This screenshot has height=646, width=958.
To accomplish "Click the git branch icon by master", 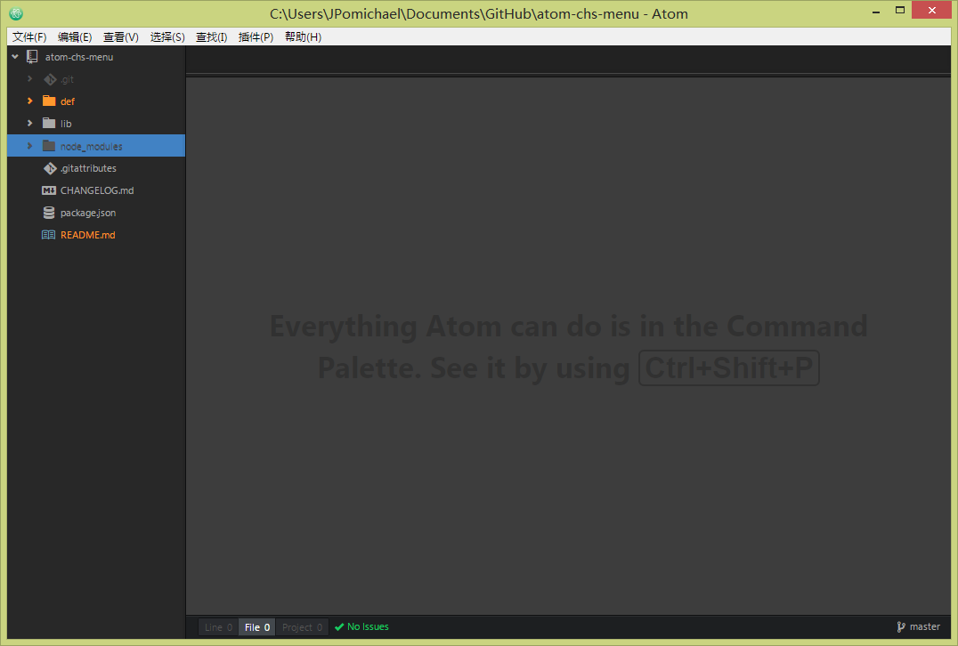I will coord(900,626).
